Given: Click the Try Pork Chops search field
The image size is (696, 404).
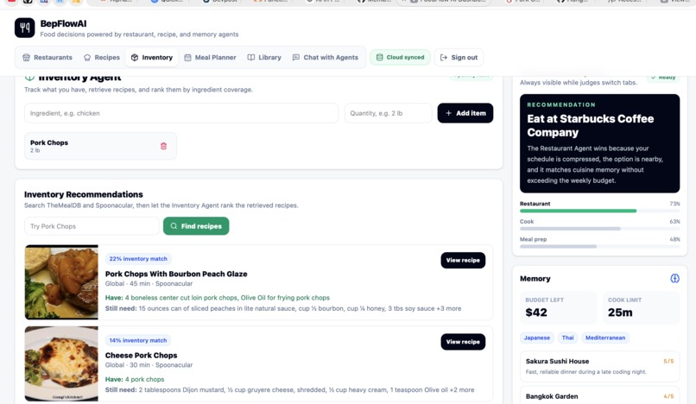Looking at the screenshot, I should coord(92,226).
